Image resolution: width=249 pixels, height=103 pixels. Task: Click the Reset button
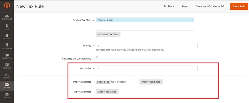click(185, 6)
